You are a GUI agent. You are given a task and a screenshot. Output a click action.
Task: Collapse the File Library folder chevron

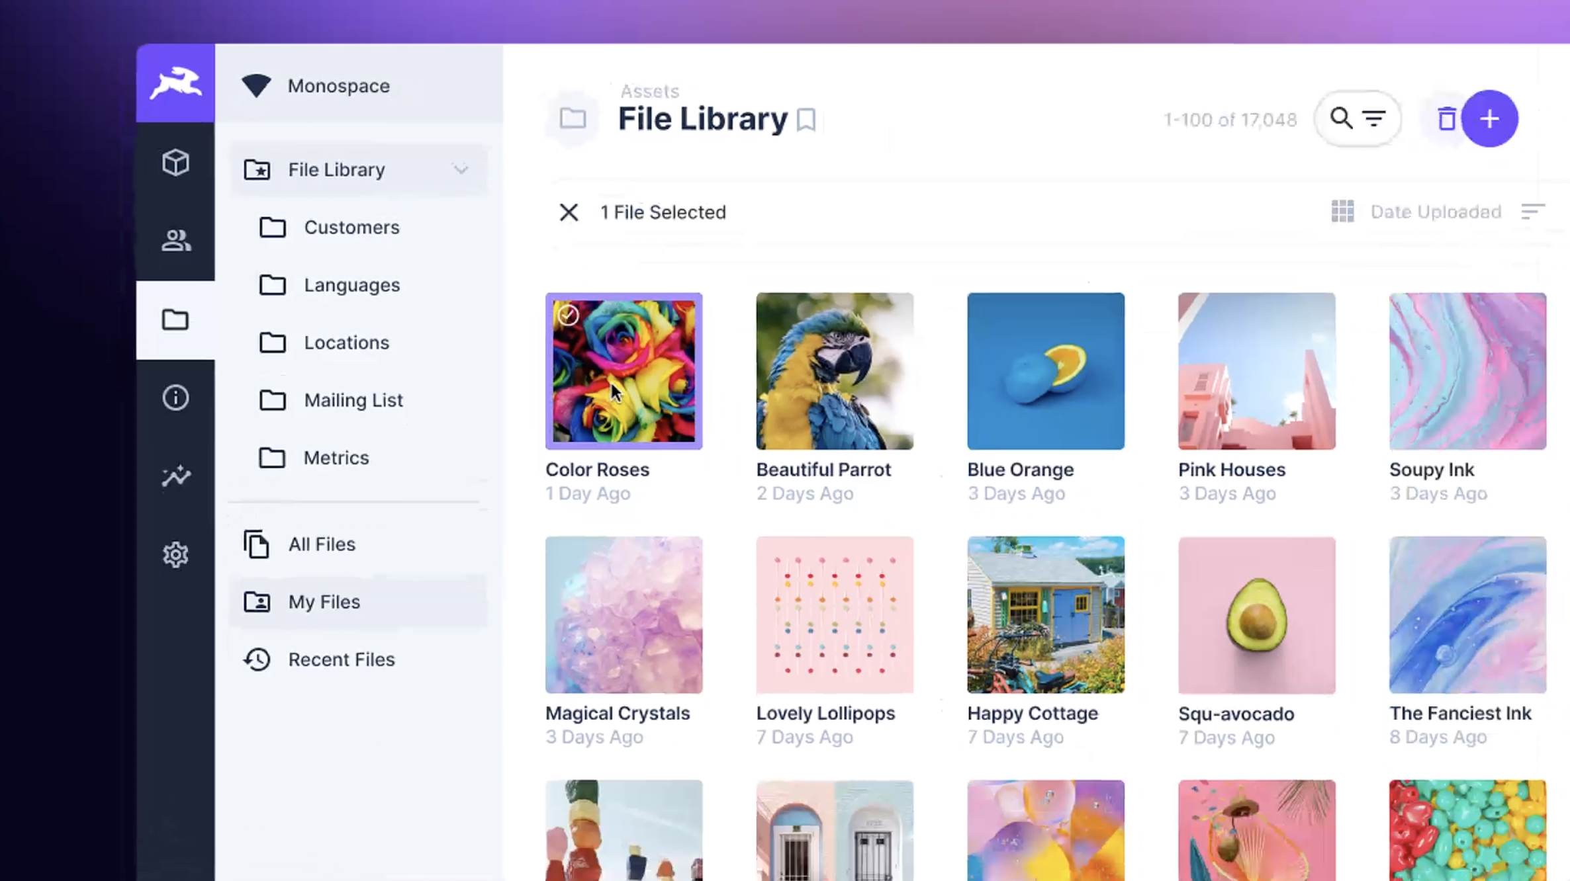(461, 170)
